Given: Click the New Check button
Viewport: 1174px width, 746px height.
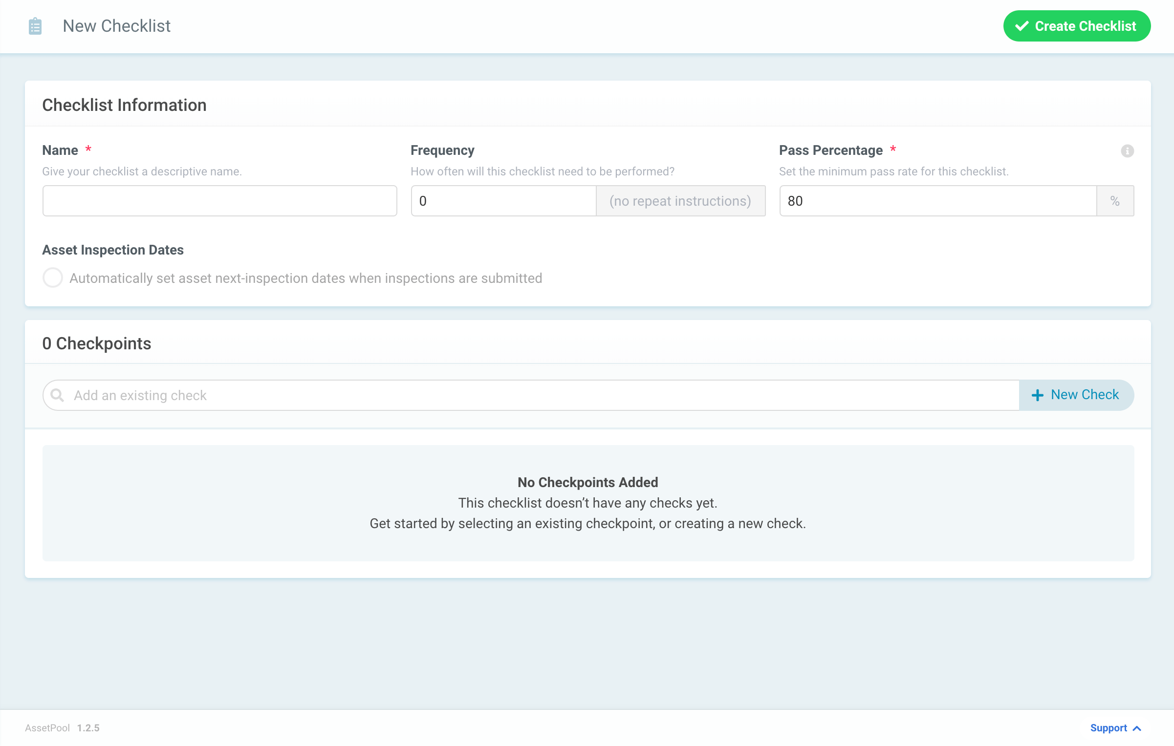Looking at the screenshot, I should pos(1076,395).
